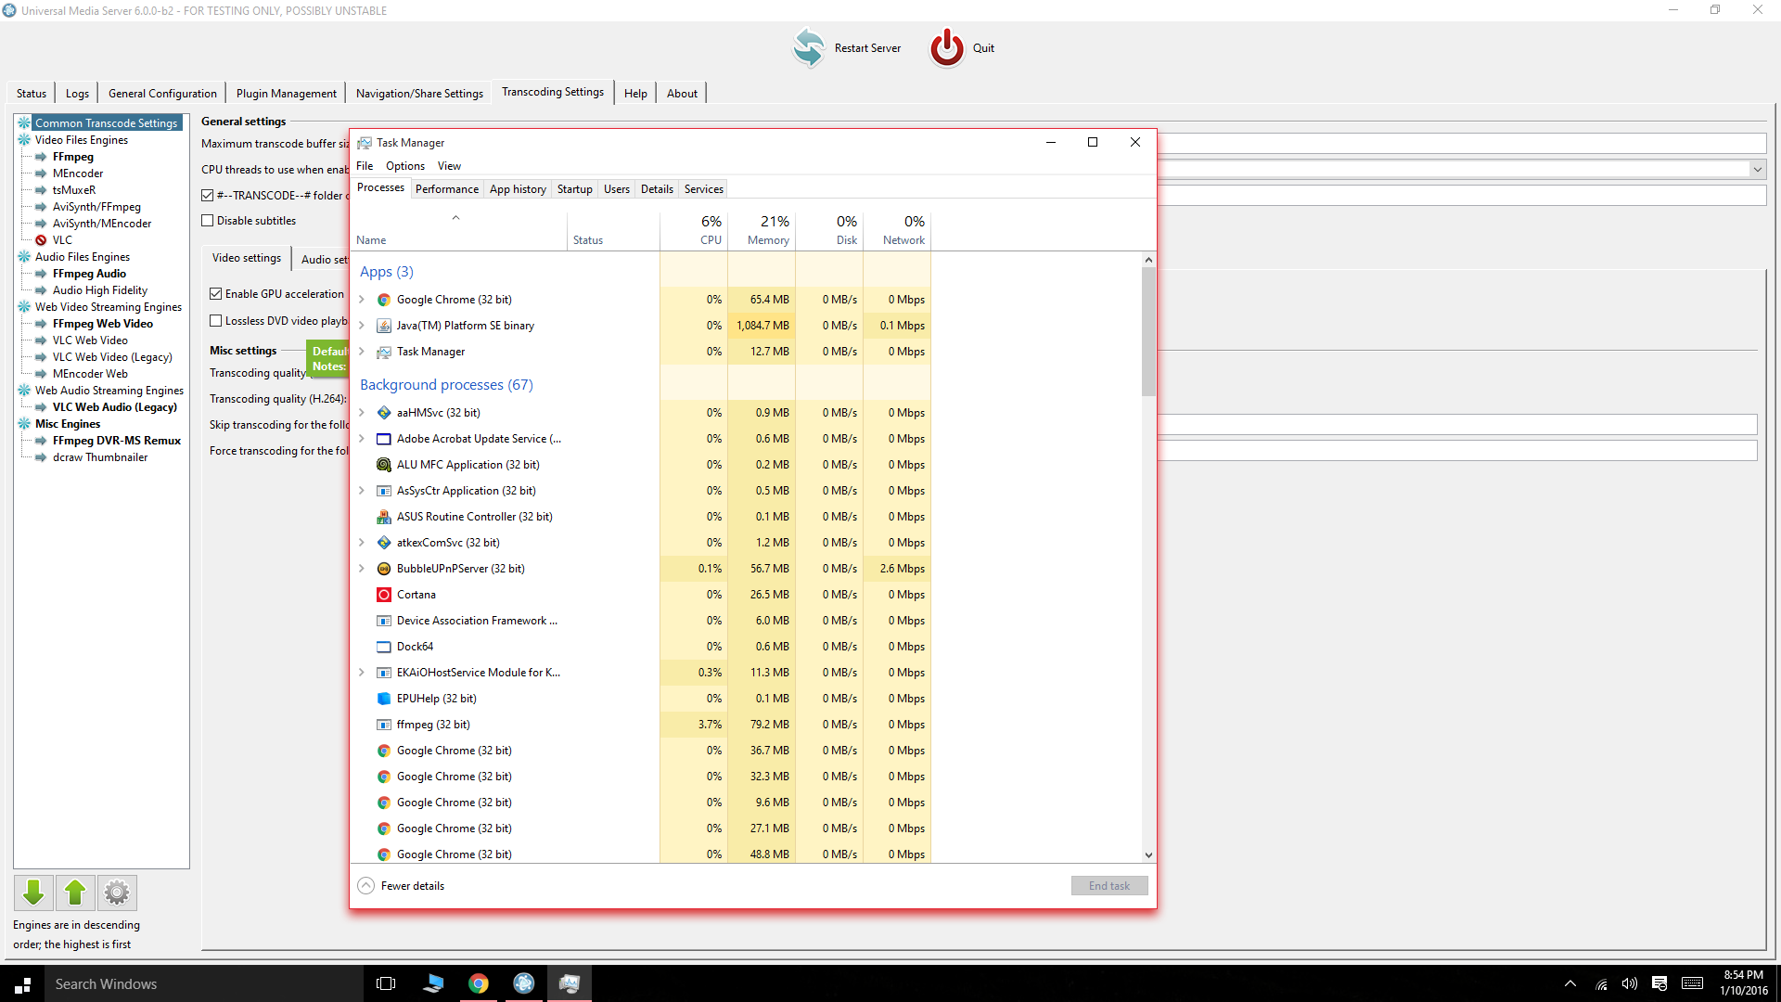This screenshot has height=1002, width=1781.
Task: Expand Task Manager app row
Action: click(362, 352)
